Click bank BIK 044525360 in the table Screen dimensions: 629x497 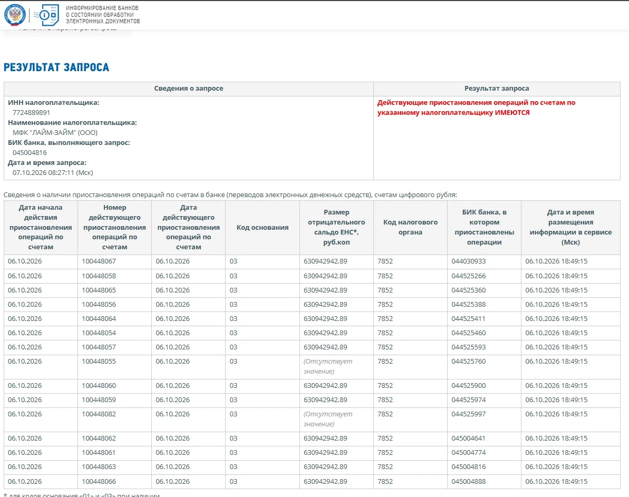click(469, 290)
